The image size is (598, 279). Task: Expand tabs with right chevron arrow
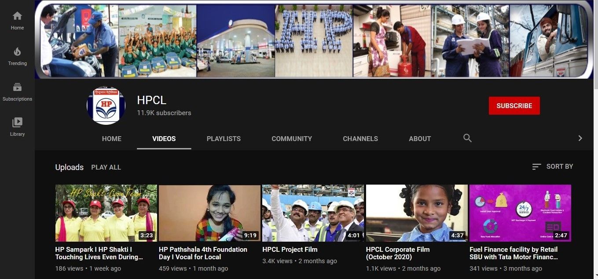click(580, 138)
